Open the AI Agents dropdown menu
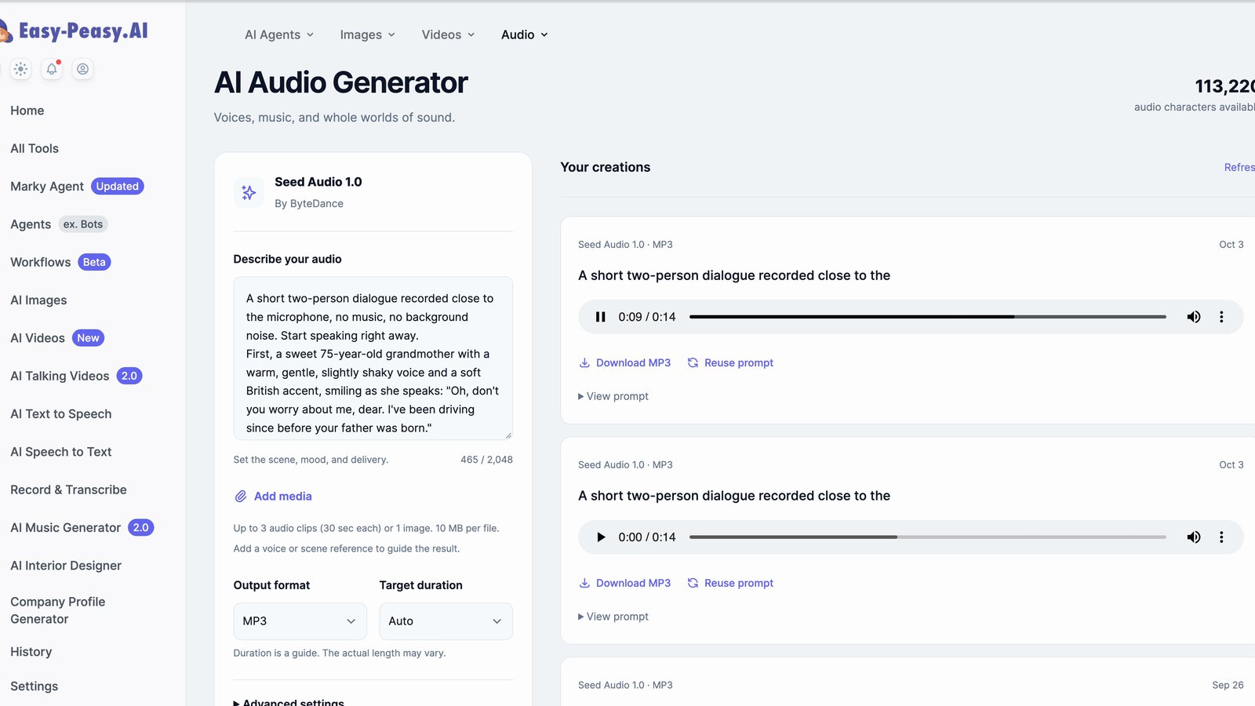The width and height of the screenshot is (1255, 706). [x=279, y=35]
